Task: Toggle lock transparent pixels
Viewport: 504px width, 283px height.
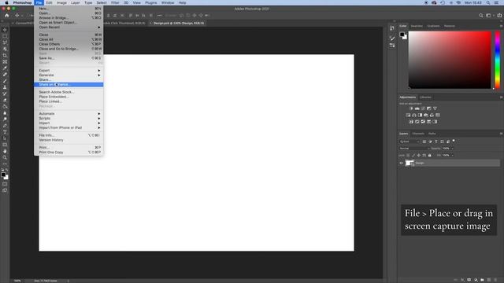Action: pyautogui.click(x=408, y=156)
